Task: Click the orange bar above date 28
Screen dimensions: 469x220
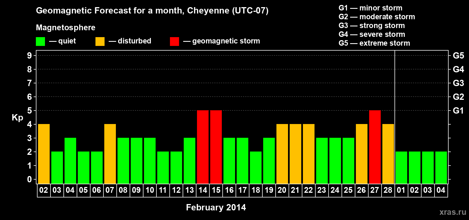Action: coord(388,154)
